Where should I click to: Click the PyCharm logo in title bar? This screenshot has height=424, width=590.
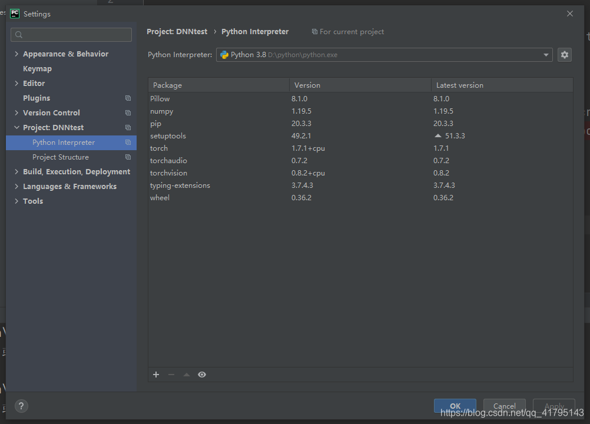(15, 14)
